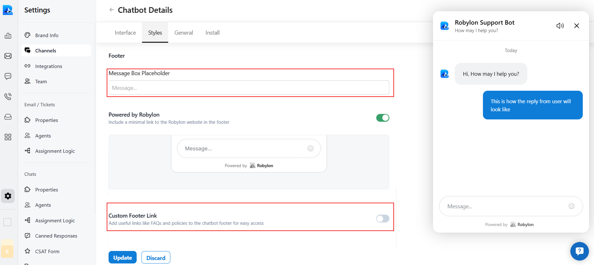594x265 pixels.
Task: Open Properties under Email / Tickets
Action: (56, 120)
